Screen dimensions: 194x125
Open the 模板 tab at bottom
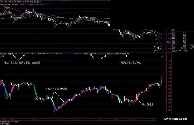(4, 122)
